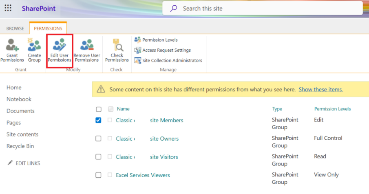Image resolution: width=369 pixels, height=194 pixels.
Task: Sort by the Type column header
Action: [277, 109]
